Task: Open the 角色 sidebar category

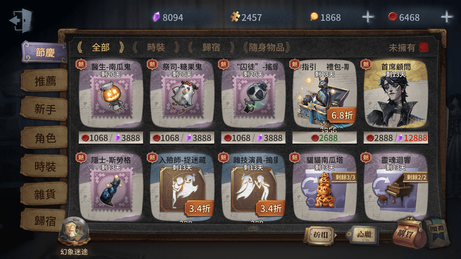Action: coord(44,138)
